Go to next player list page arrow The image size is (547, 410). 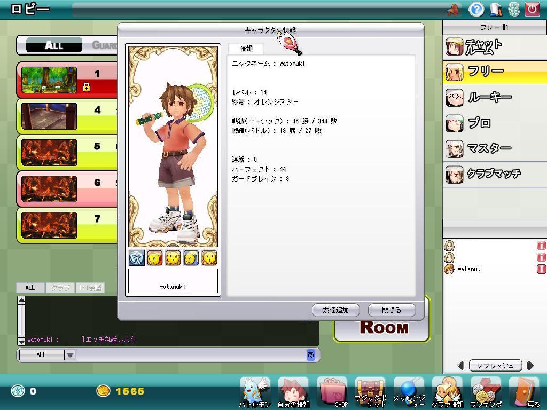pos(530,366)
